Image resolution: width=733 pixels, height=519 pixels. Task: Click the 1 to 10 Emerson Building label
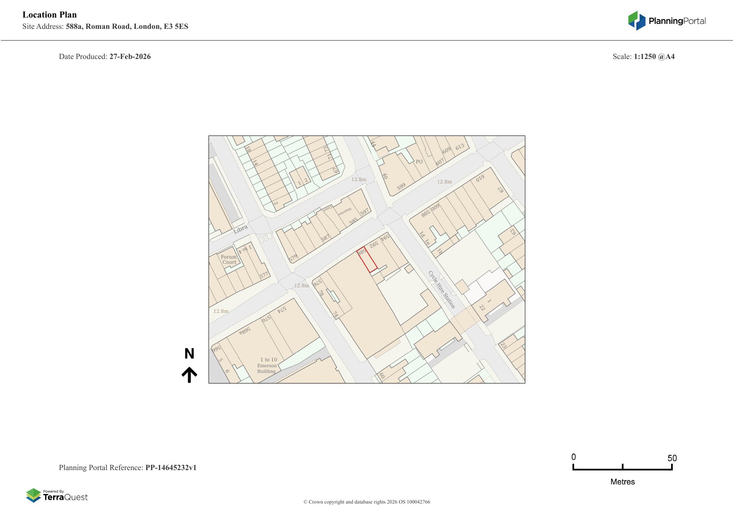point(268,365)
